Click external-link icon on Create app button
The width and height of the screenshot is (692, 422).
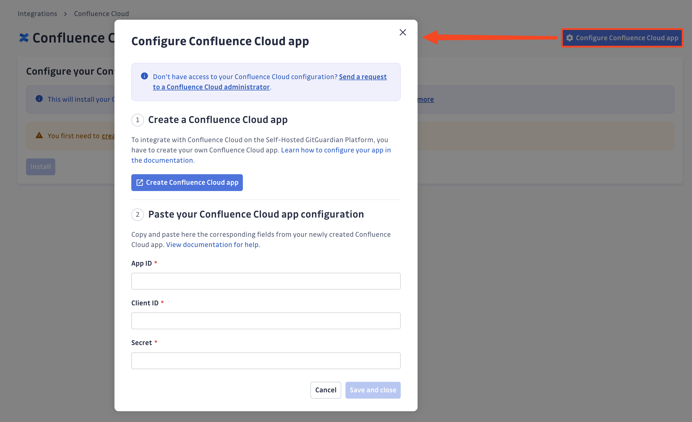[139, 183]
